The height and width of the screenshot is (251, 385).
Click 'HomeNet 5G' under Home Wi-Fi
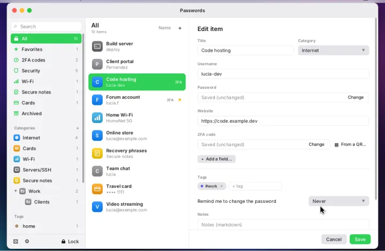[119, 121]
